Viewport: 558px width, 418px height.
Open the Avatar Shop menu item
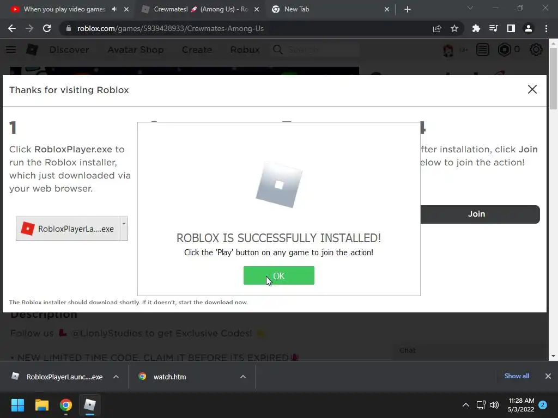coord(136,50)
